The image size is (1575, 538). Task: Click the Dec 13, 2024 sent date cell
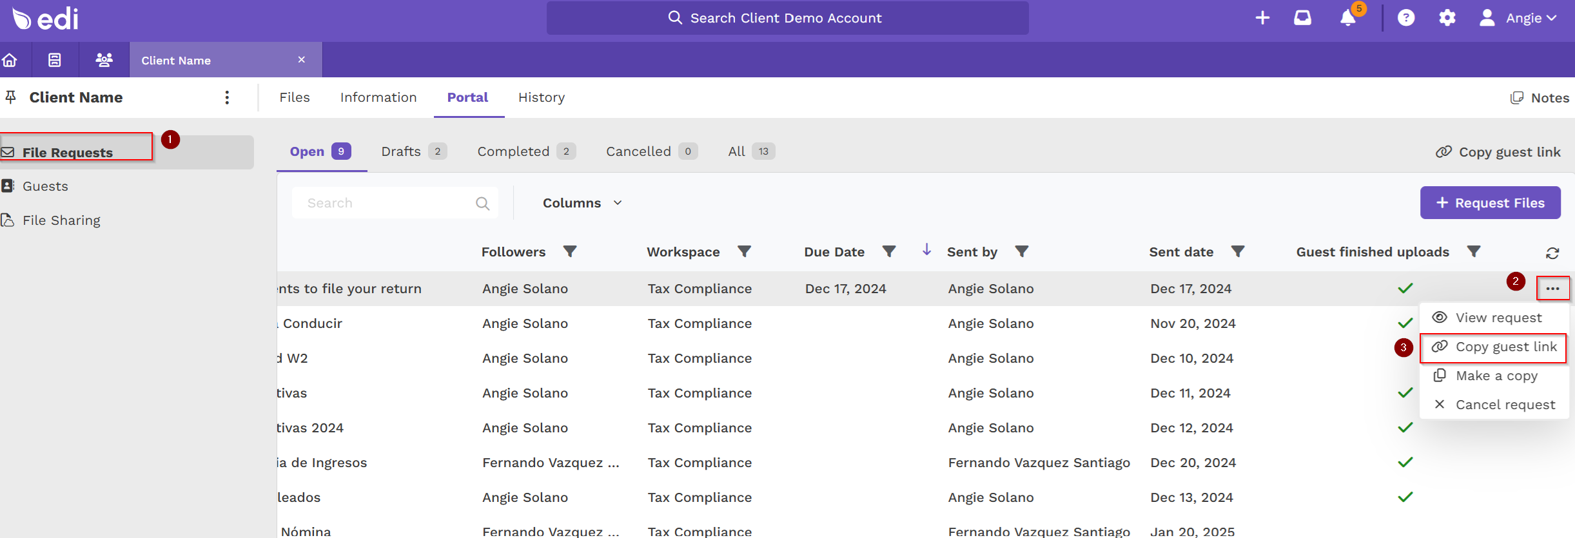coord(1191,497)
